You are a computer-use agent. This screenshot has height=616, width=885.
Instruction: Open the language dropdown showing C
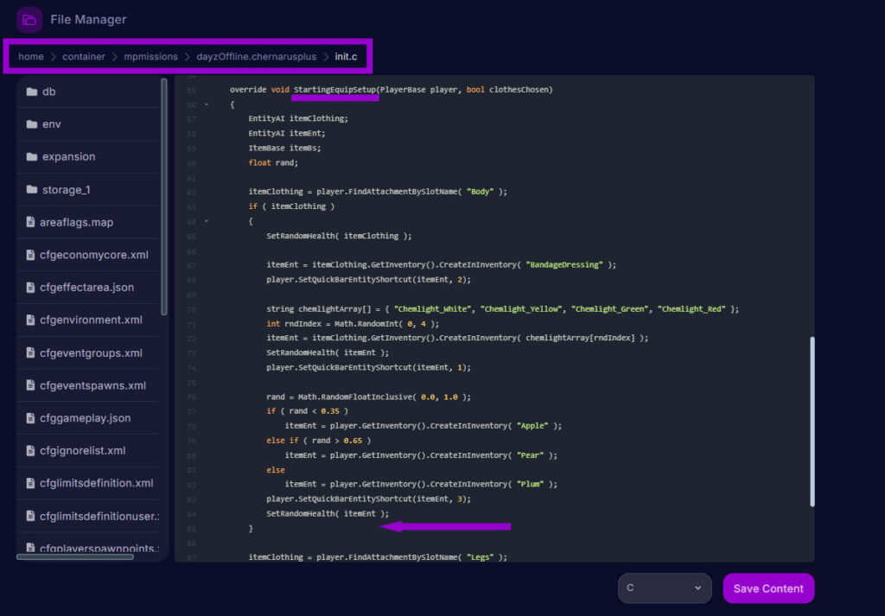tap(664, 588)
